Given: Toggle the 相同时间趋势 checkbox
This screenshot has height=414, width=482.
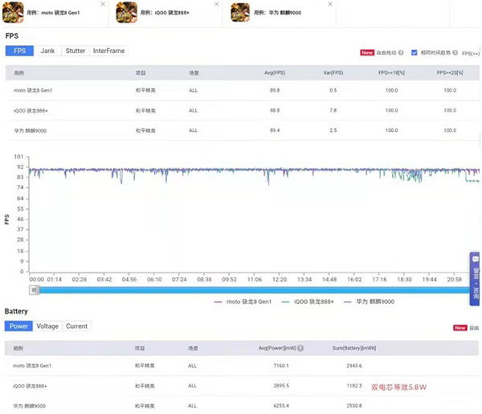Looking at the screenshot, I should point(415,52).
